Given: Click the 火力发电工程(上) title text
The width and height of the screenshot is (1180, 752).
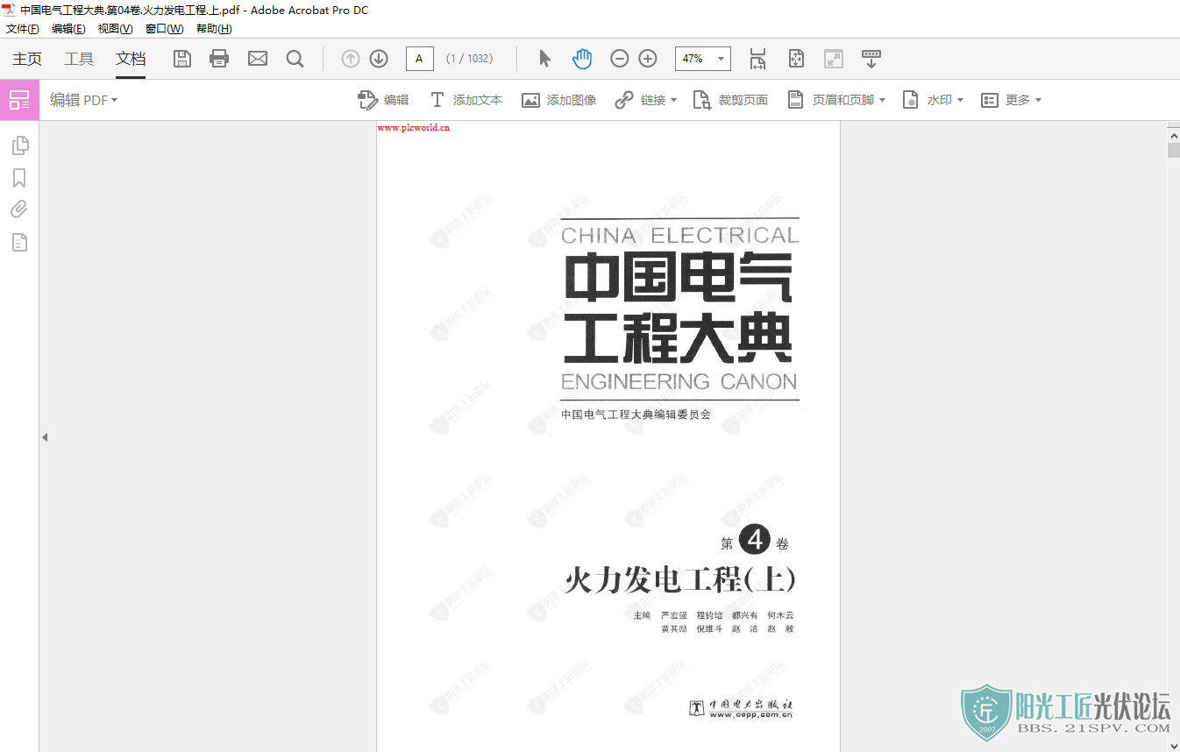Looking at the screenshot, I should click(x=680, y=580).
